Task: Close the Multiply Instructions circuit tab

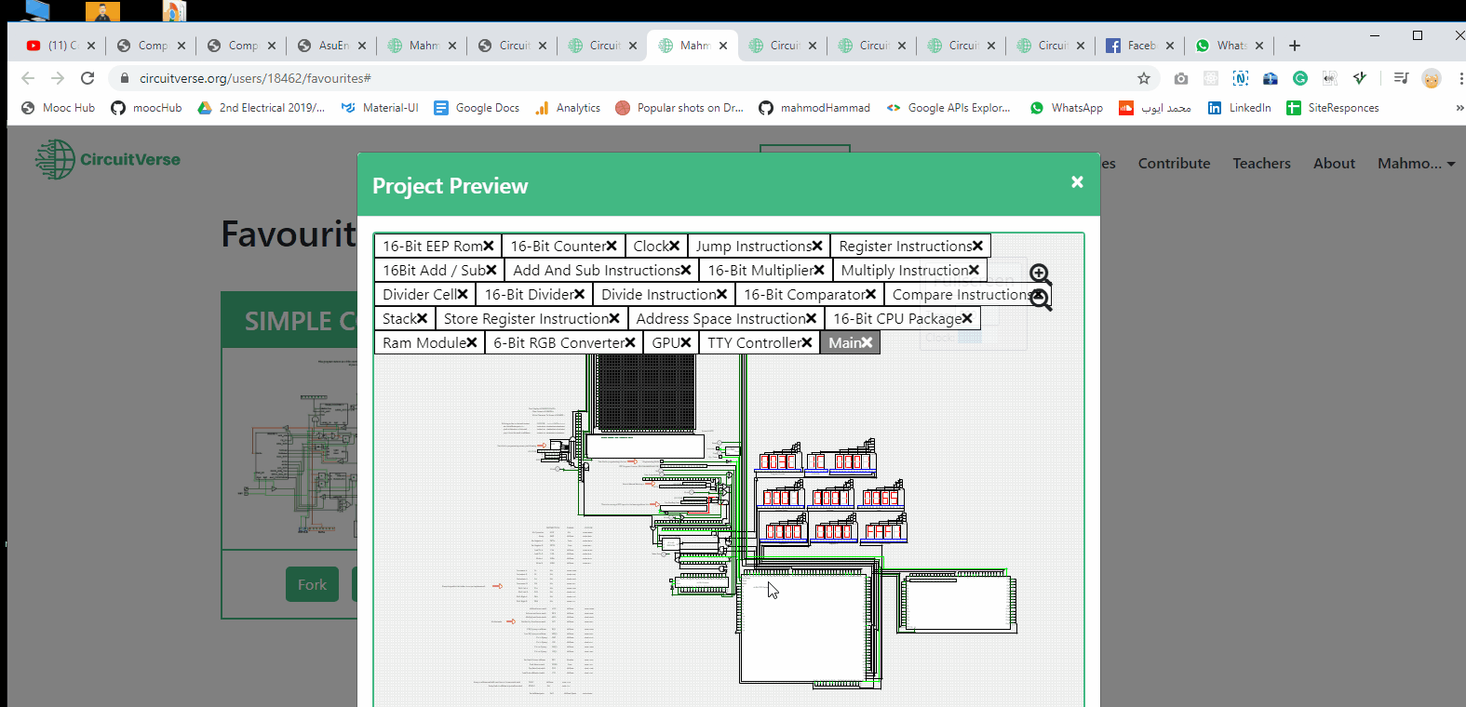Action: 974,270
